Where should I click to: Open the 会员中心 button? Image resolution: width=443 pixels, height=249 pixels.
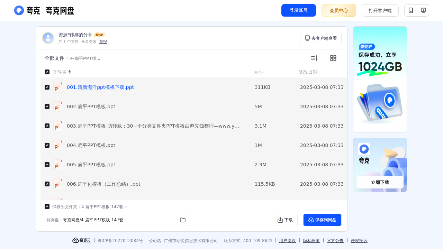[339, 10]
